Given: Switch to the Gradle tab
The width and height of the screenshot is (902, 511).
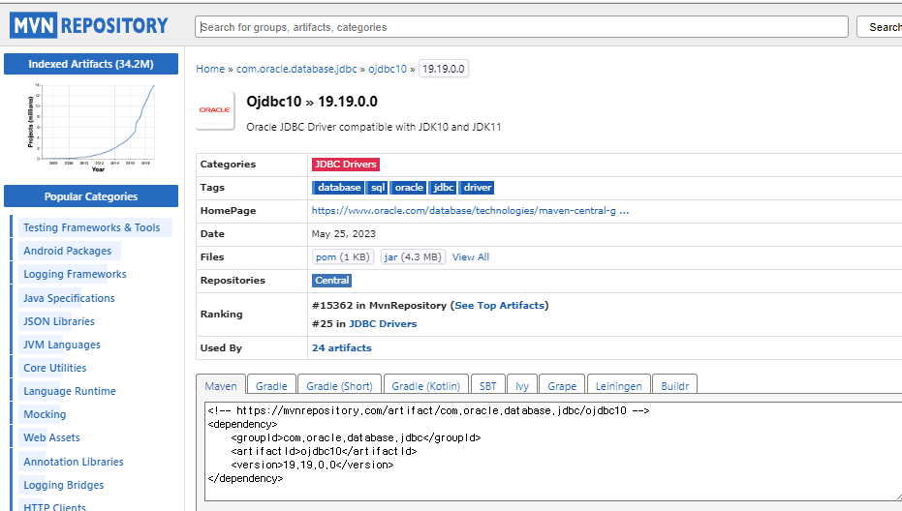Looking at the screenshot, I should click(271, 385).
